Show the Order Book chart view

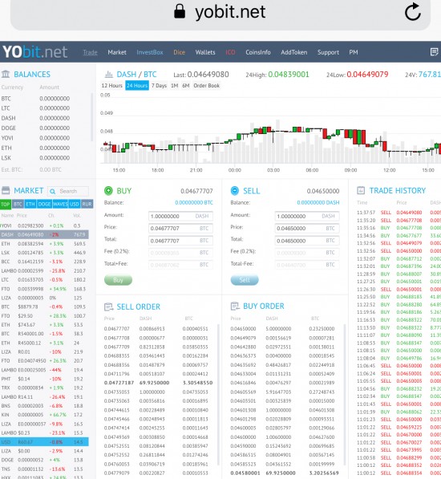[x=206, y=86]
